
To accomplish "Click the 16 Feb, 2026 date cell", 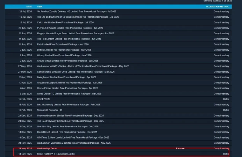I will coord(25,99).
